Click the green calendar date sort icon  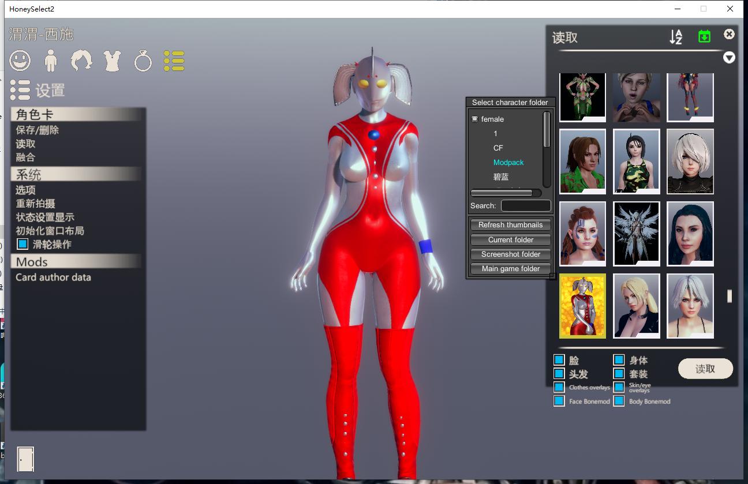tap(704, 36)
